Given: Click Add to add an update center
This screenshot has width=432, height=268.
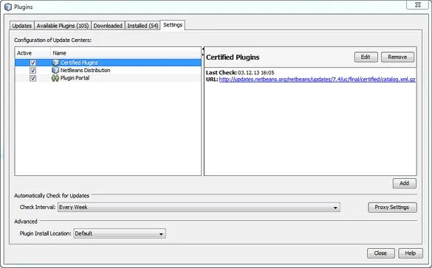Looking at the screenshot, I should (404, 183).
